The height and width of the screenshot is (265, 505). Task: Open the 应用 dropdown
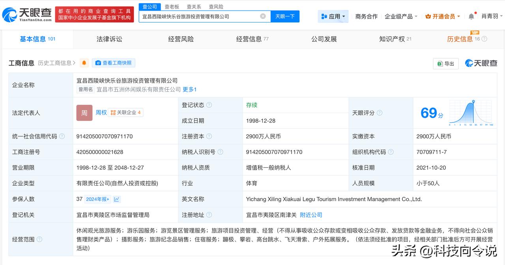click(333, 16)
